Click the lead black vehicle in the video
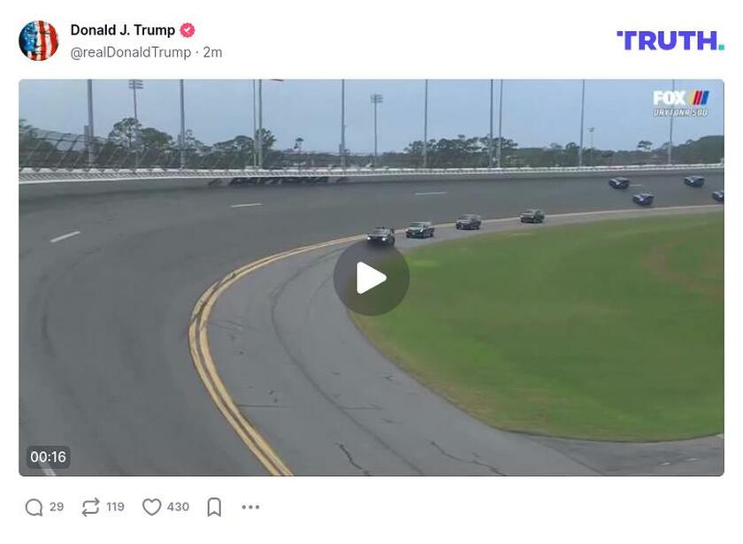The width and height of the screenshot is (743, 544). click(x=380, y=235)
